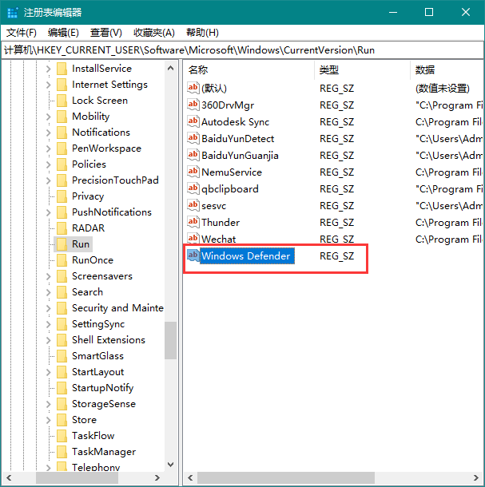Screen dimensions: 485x487
Task: Click the folder icon of Policies
Action: 62,164
